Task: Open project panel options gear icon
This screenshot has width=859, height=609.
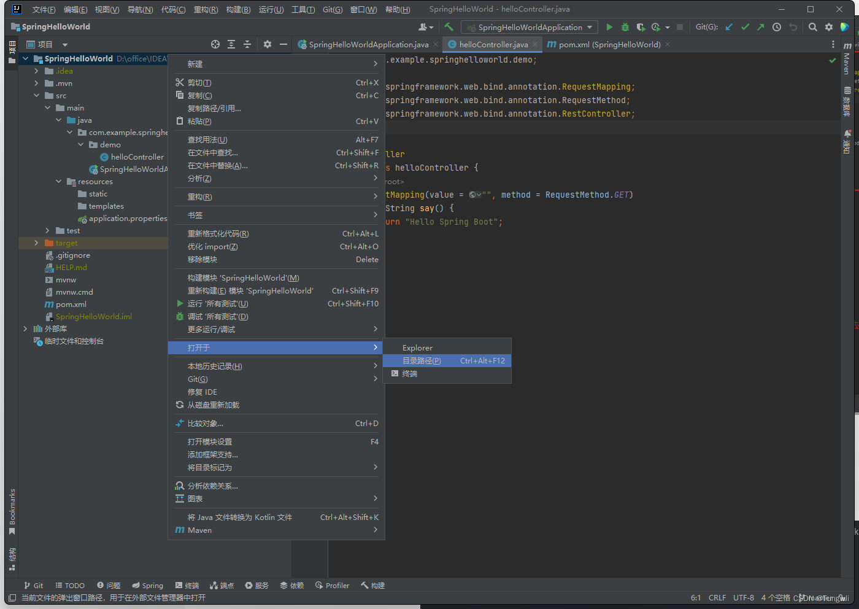Action: coord(268,44)
